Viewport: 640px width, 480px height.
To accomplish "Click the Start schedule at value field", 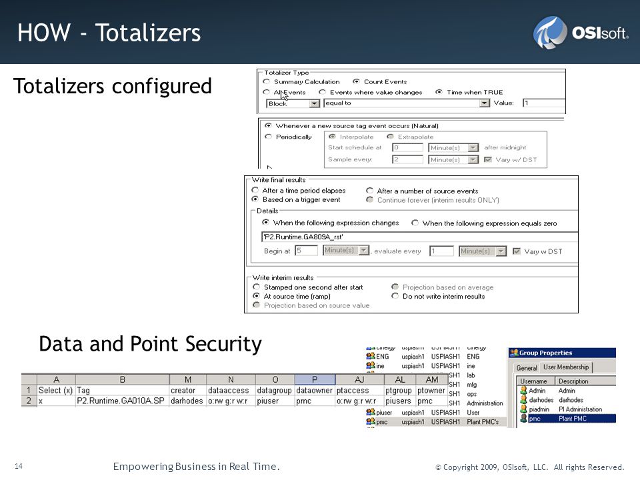I will (x=407, y=148).
